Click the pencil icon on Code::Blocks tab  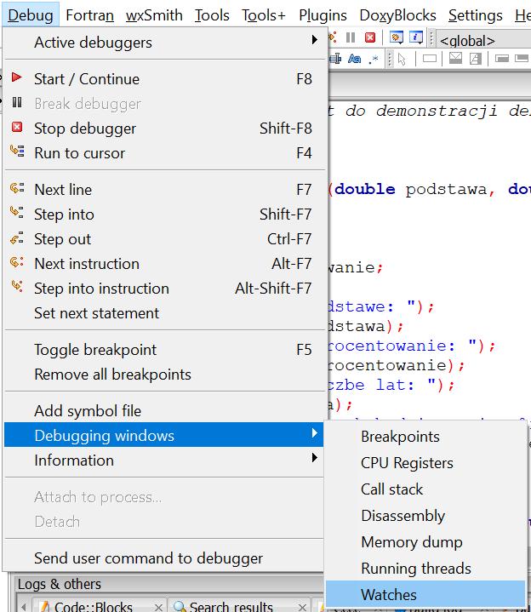click(45, 607)
